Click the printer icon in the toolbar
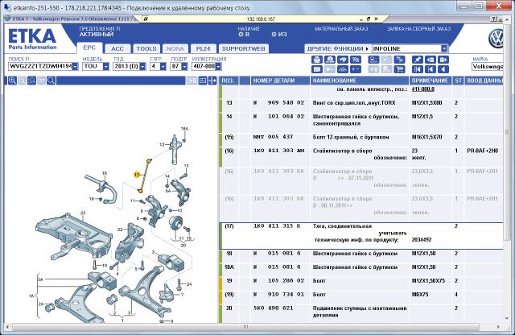The width and height of the screenshot is (515, 335). click(316, 60)
